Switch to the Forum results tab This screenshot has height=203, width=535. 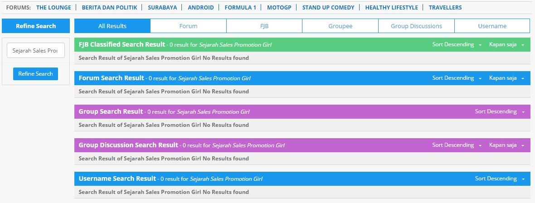tap(188, 26)
